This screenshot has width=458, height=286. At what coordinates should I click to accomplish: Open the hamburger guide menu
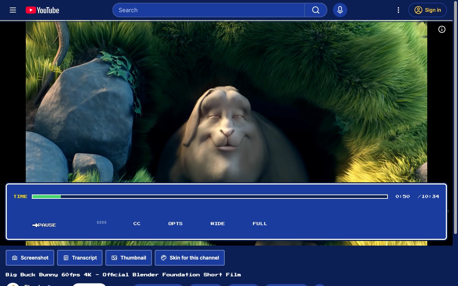(13, 10)
